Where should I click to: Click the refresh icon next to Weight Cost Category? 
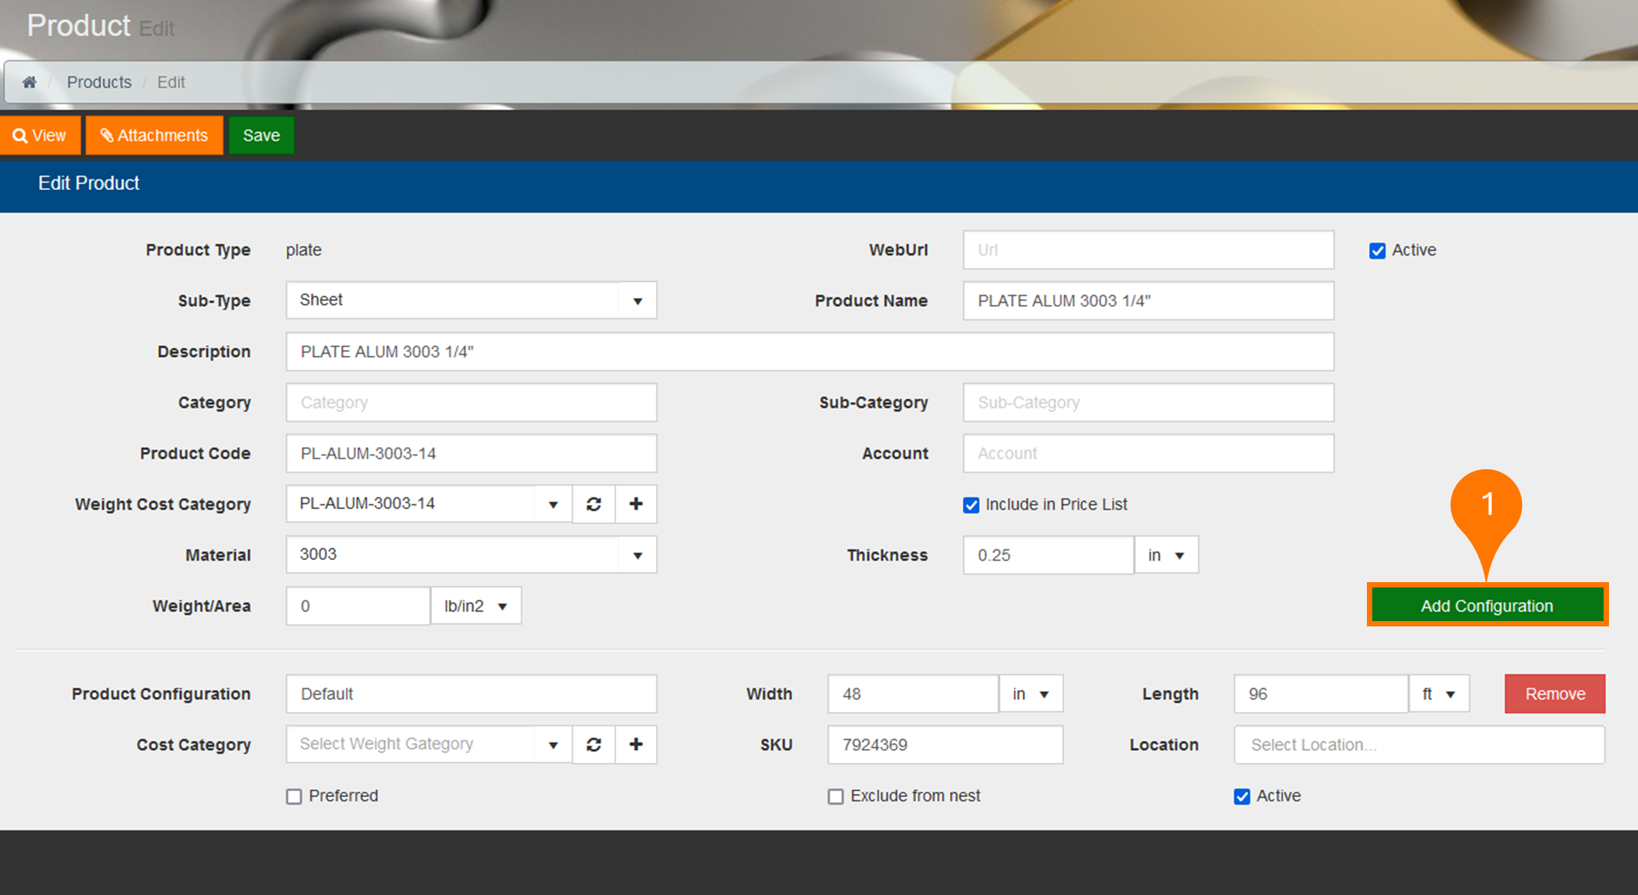593,504
